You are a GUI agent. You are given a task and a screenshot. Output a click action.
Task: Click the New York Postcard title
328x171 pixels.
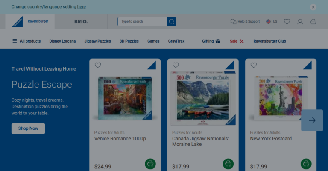(271, 139)
